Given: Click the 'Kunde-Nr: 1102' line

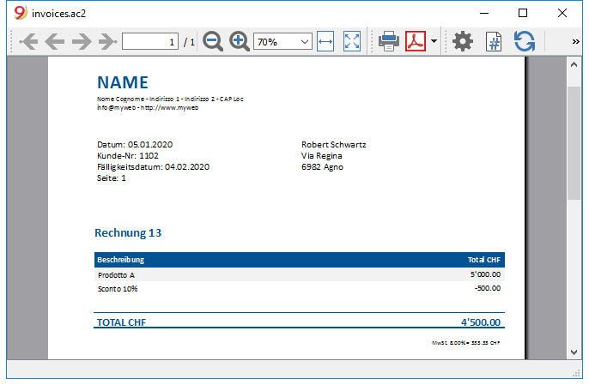Looking at the screenshot, I should pyautogui.click(x=128, y=156).
